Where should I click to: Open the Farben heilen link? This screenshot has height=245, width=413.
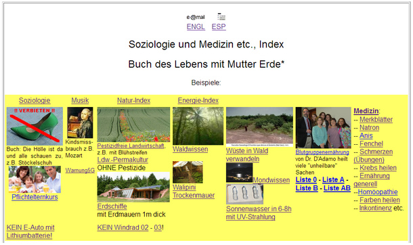(380, 200)
